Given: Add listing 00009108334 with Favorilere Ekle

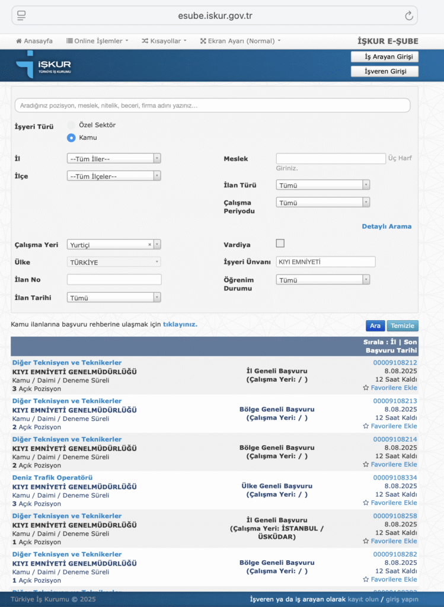Looking at the screenshot, I should 394,503.
